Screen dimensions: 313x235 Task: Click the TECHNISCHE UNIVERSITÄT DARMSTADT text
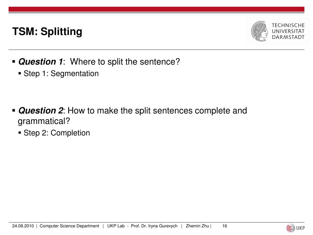click(288, 31)
